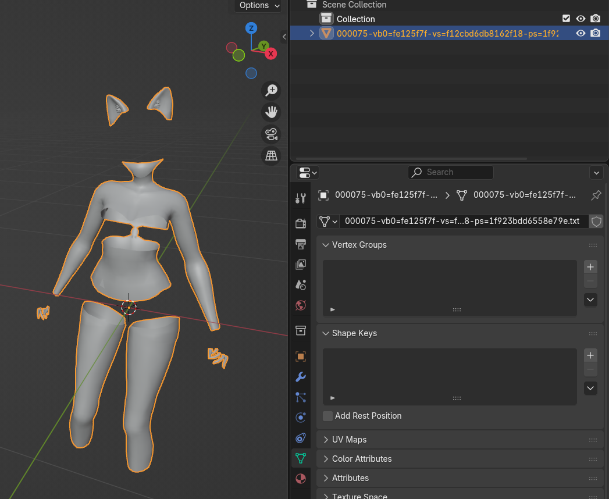
Task: Open the Render properties tab
Action: pyautogui.click(x=301, y=223)
